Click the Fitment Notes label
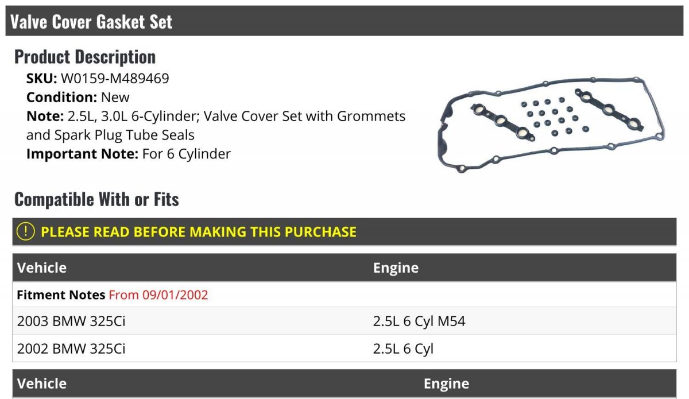689x399 pixels. 61,295
